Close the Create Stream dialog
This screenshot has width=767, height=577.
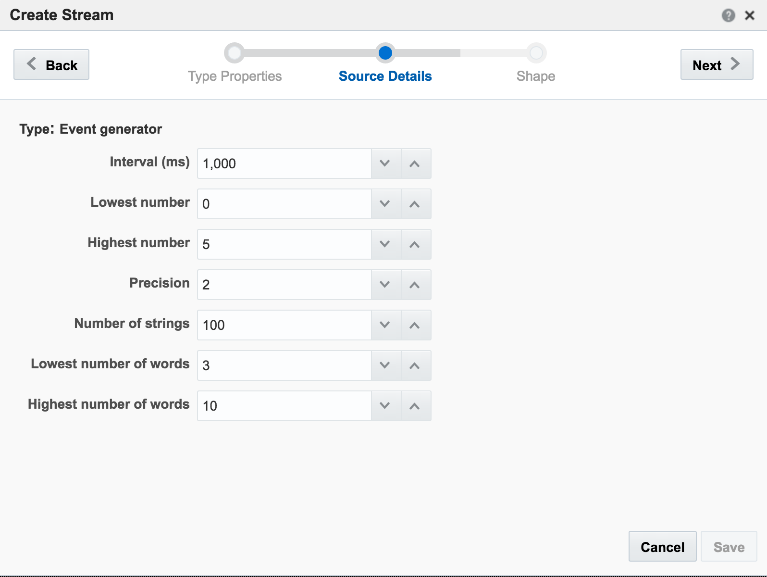click(x=749, y=15)
